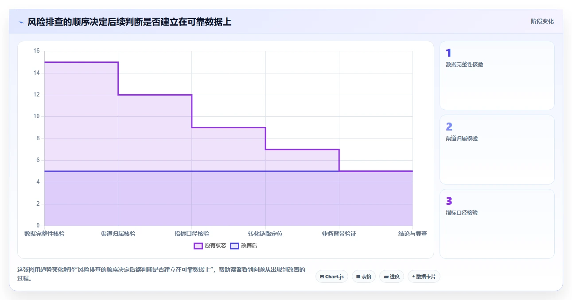Open card 1 数据完整性核验
572x300 pixels.
497,75
